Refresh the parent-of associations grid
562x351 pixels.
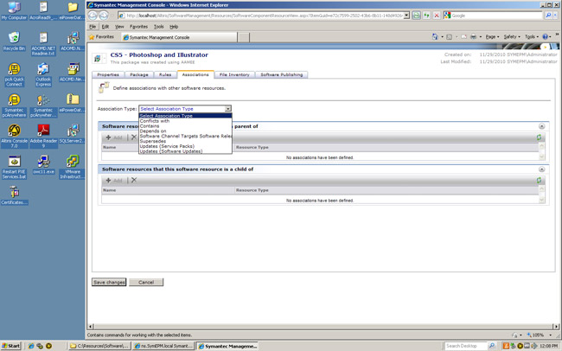539,137
